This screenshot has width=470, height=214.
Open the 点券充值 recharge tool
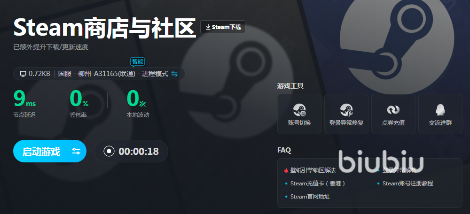[x=393, y=114]
